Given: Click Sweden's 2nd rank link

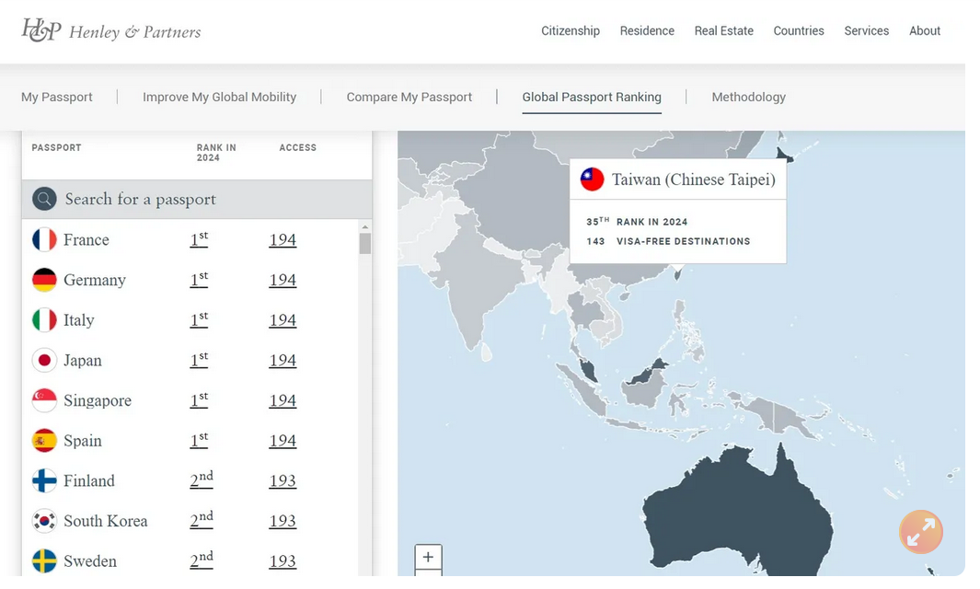Looking at the screenshot, I should pos(202,560).
